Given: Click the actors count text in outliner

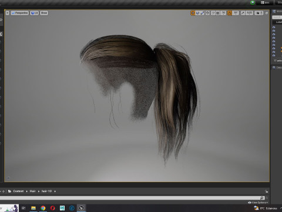Looking at the screenshot, I should (x=277, y=61).
